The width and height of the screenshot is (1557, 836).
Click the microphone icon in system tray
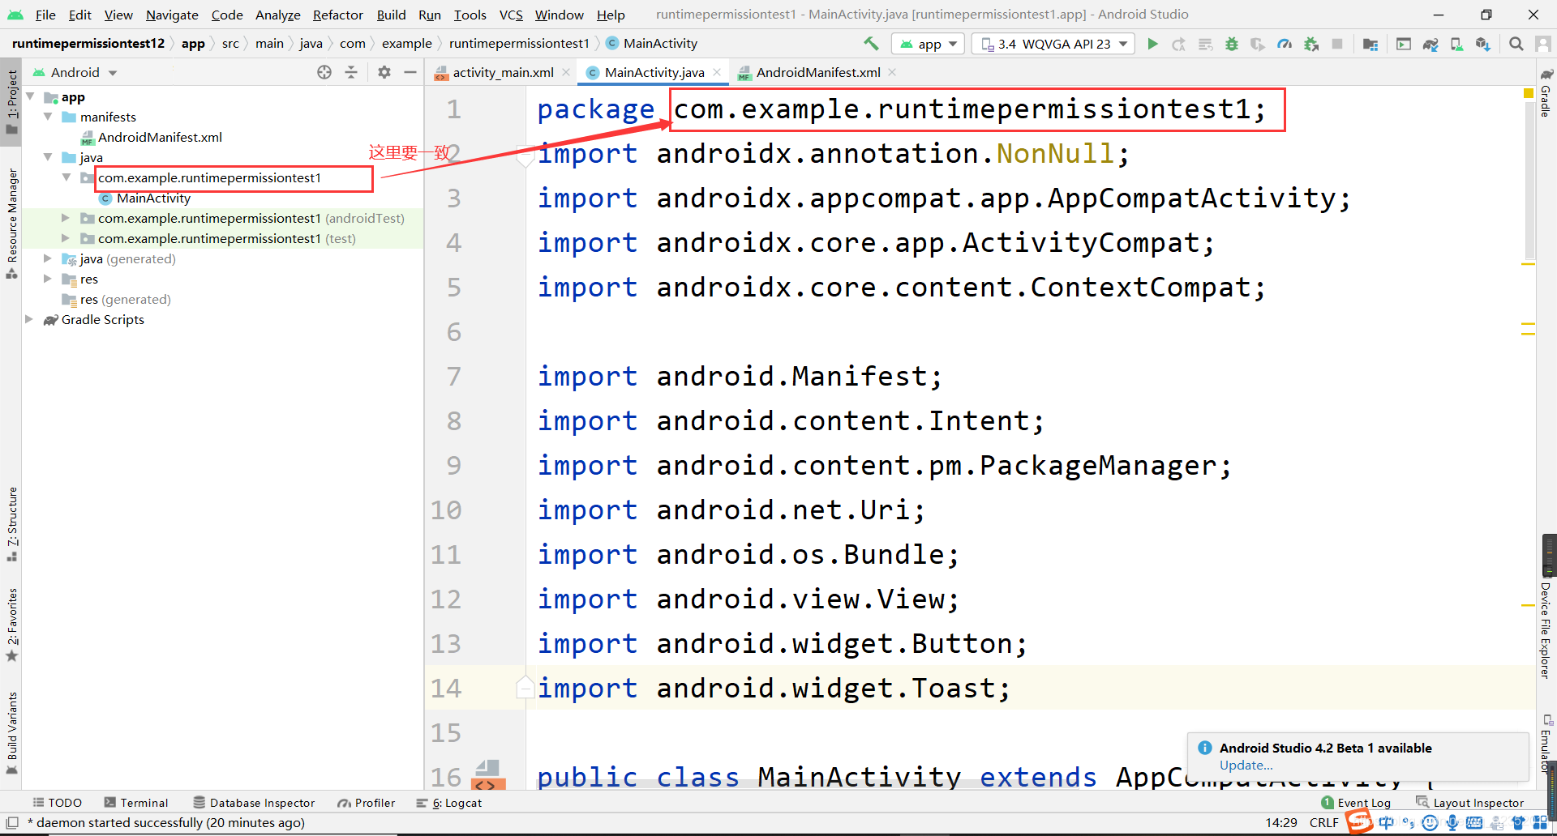pyautogui.click(x=1452, y=823)
